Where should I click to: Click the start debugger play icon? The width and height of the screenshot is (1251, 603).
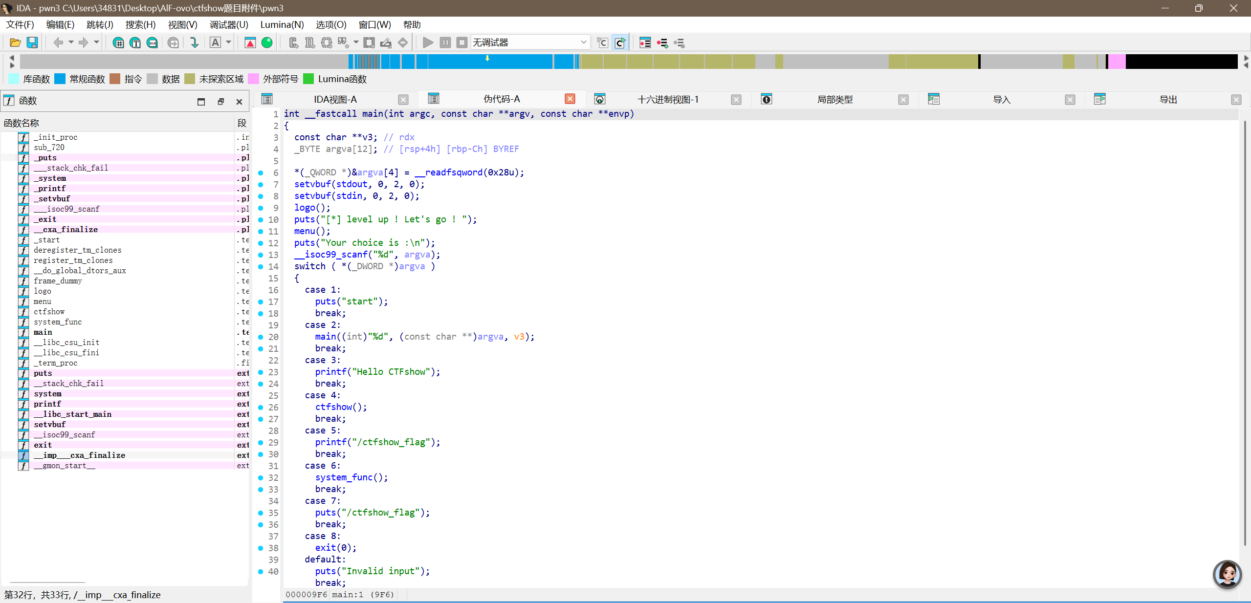[428, 43]
